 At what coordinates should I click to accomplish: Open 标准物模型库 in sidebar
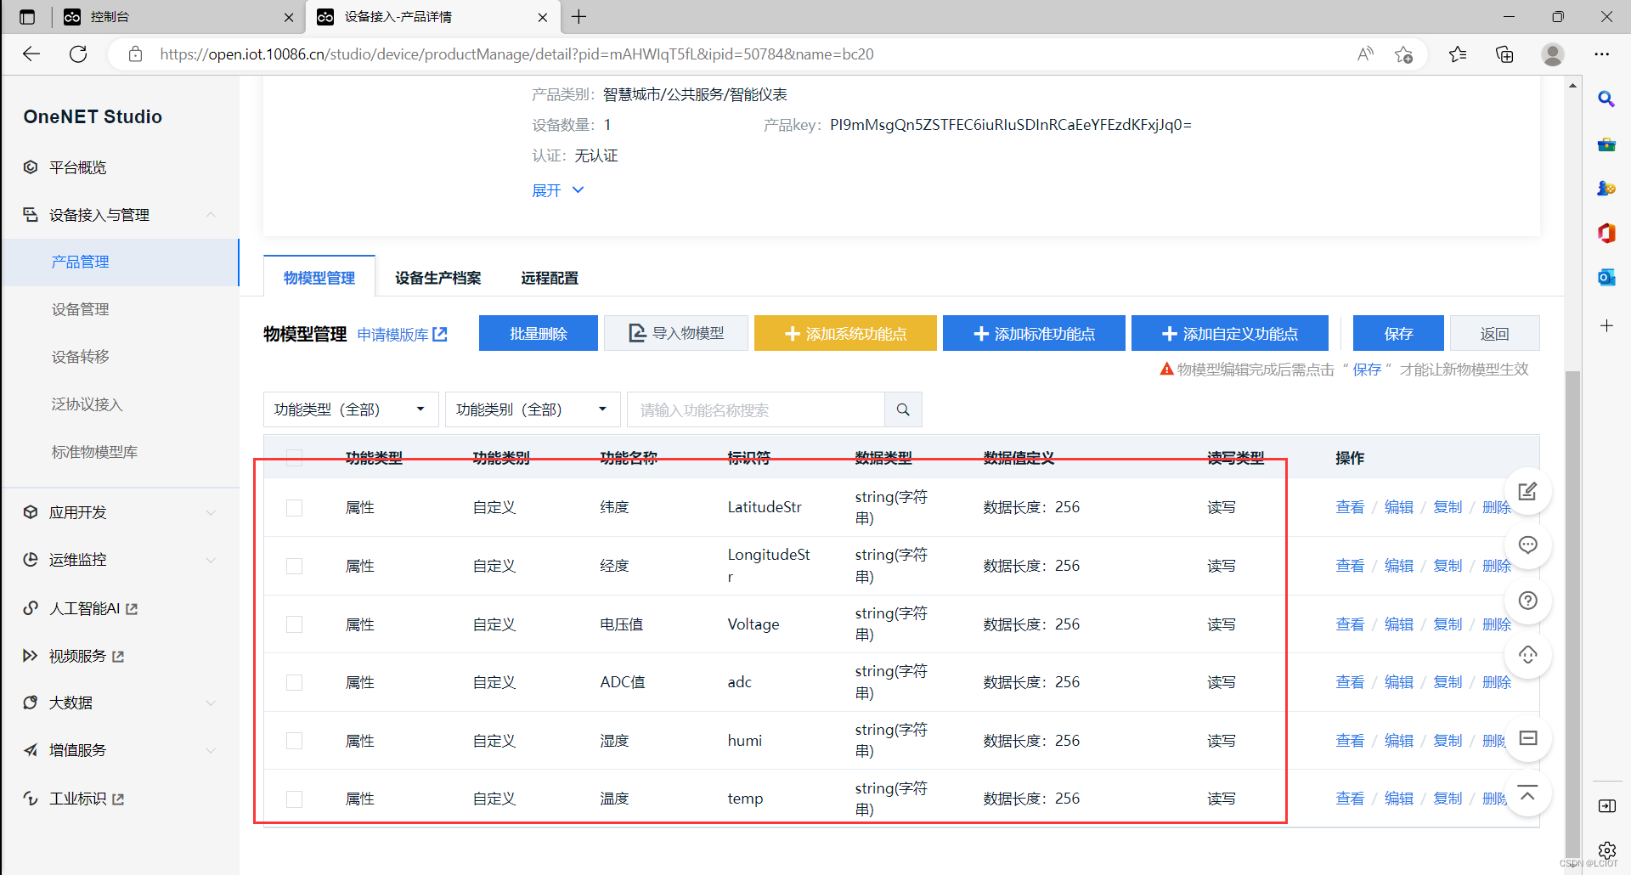click(94, 452)
